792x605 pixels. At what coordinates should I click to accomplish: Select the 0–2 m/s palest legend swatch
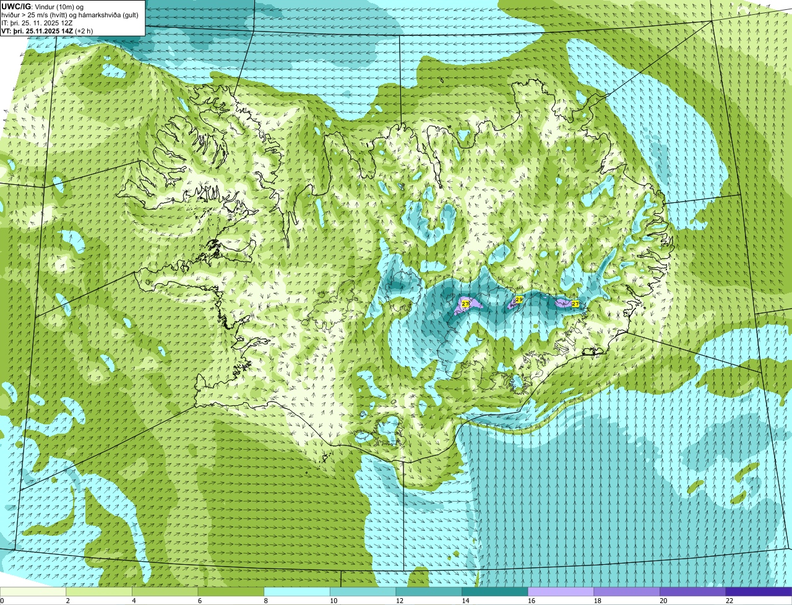tap(33, 591)
